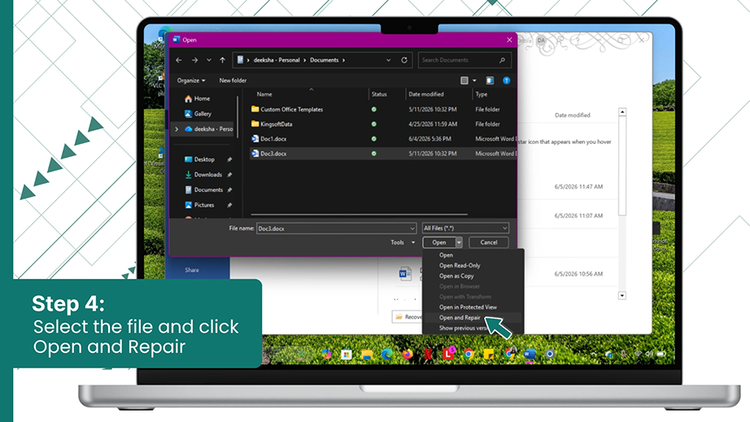The height and width of the screenshot is (422, 750).
Task: Change the file view layout icon
Action: pyautogui.click(x=464, y=80)
